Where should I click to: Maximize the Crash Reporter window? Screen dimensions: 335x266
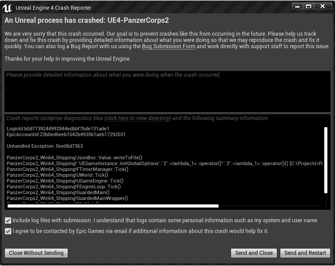tap(308, 6)
